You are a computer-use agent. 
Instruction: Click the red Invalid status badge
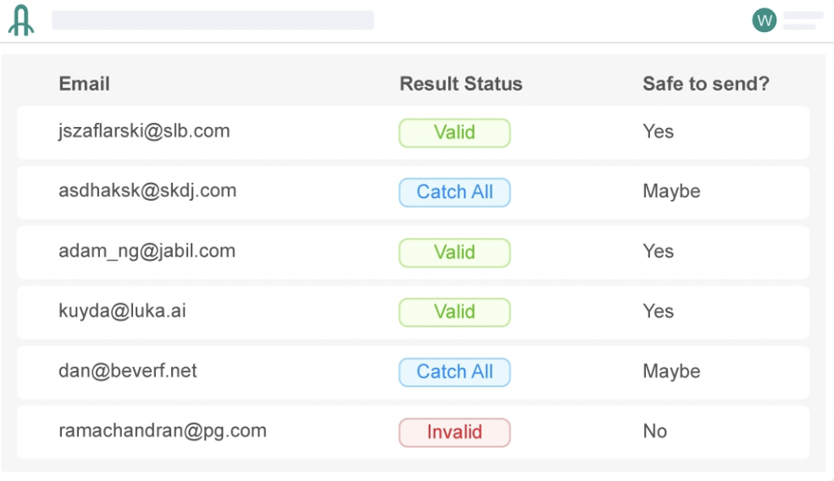[454, 432]
